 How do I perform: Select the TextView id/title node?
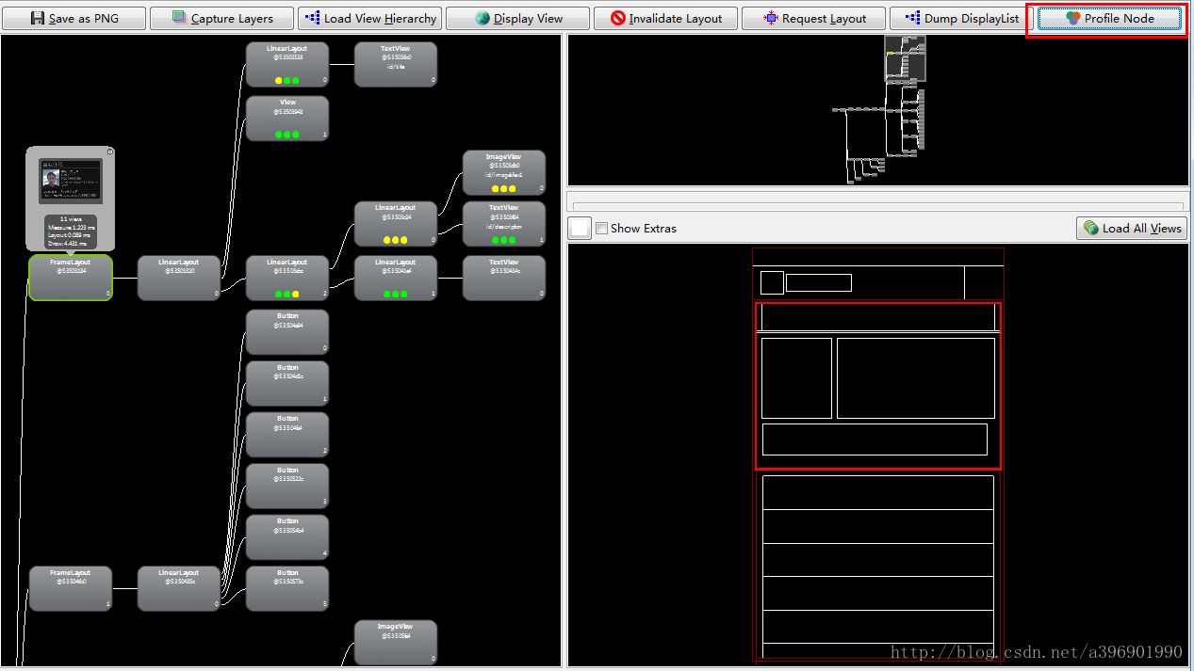click(x=396, y=65)
